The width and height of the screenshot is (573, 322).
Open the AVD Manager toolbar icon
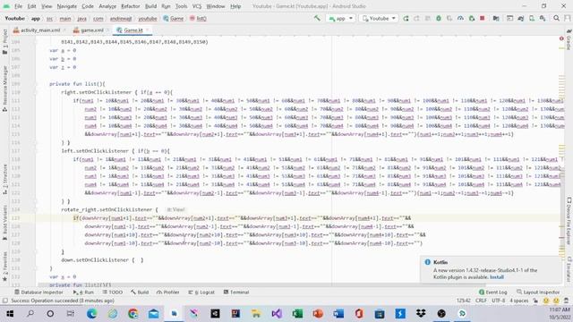(532, 18)
